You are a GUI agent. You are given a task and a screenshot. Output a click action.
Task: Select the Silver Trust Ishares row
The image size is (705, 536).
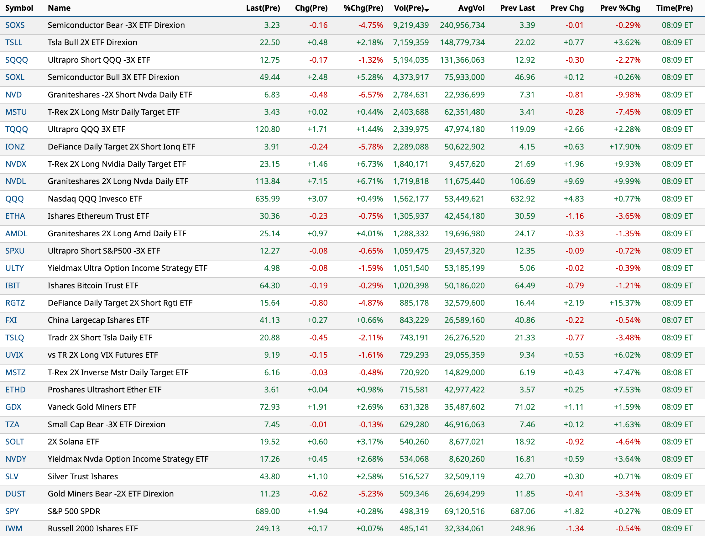pos(83,476)
